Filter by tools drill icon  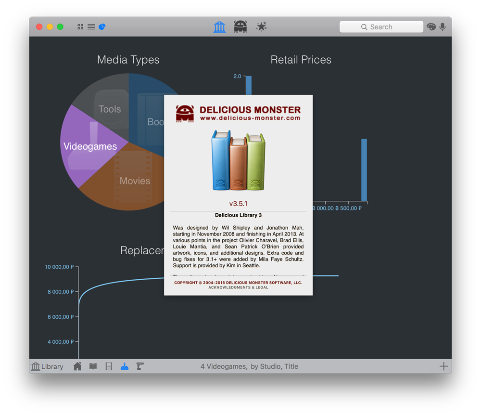(140, 366)
